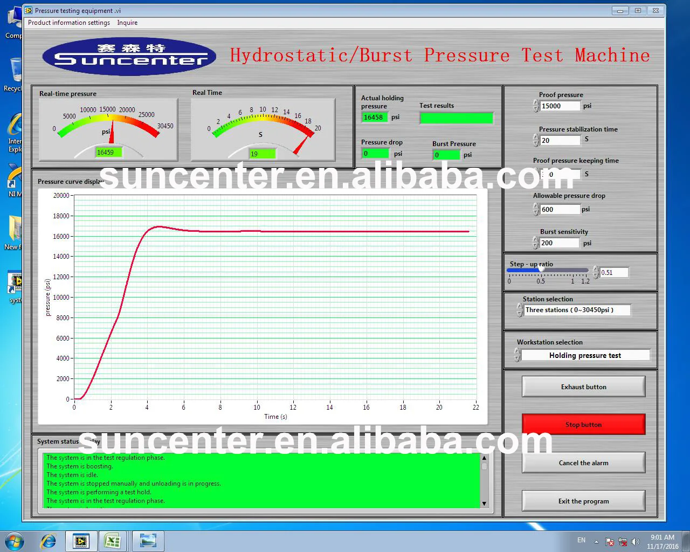Click the volume speaker tray icon
Viewport: 690px width, 552px height.
point(636,542)
